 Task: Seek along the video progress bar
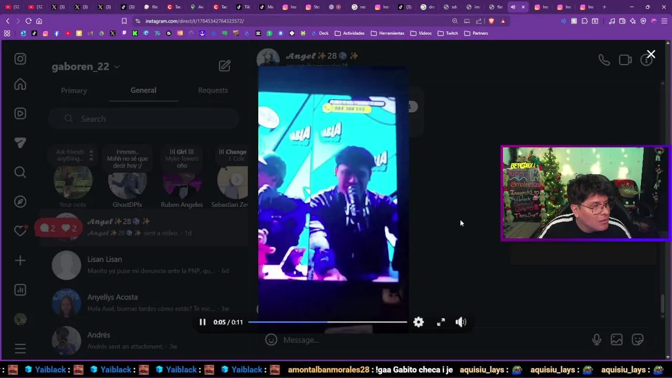coord(328,322)
